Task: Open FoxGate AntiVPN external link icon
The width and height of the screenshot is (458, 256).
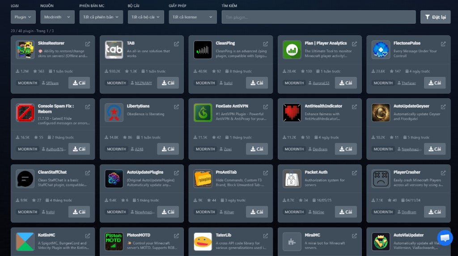Action: point(266,107)
